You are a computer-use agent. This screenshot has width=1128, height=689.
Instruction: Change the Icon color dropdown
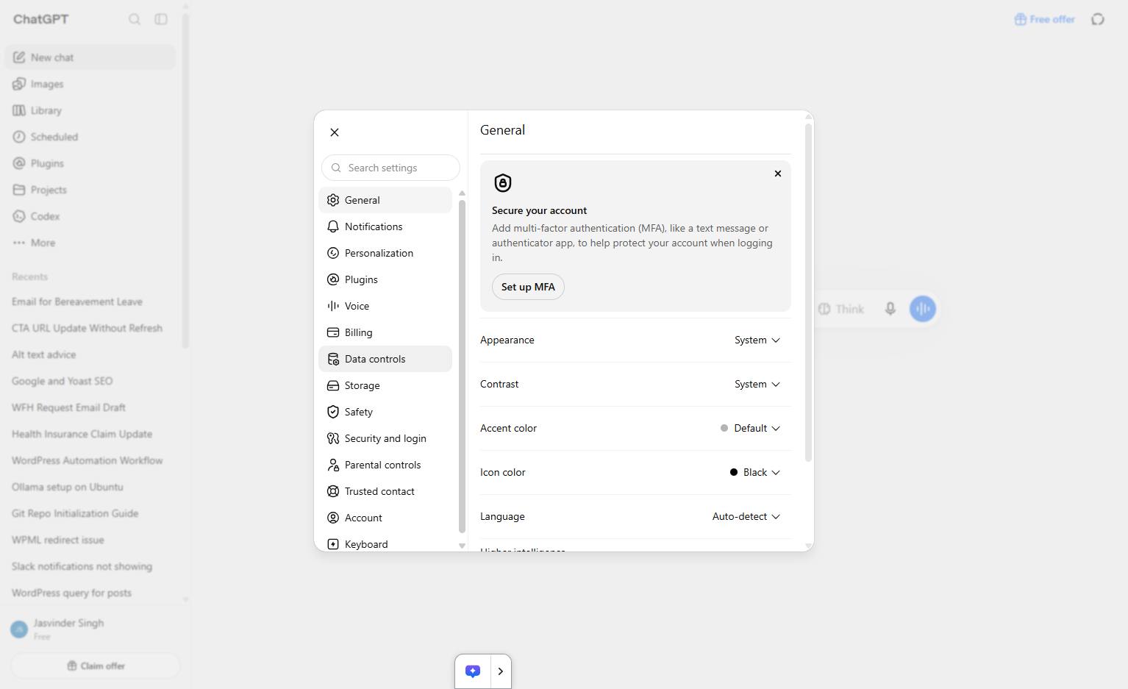click(x=754, y=472)
